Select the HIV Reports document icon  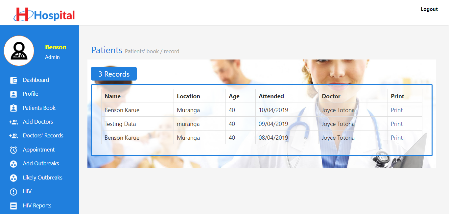tap(13, 205)
